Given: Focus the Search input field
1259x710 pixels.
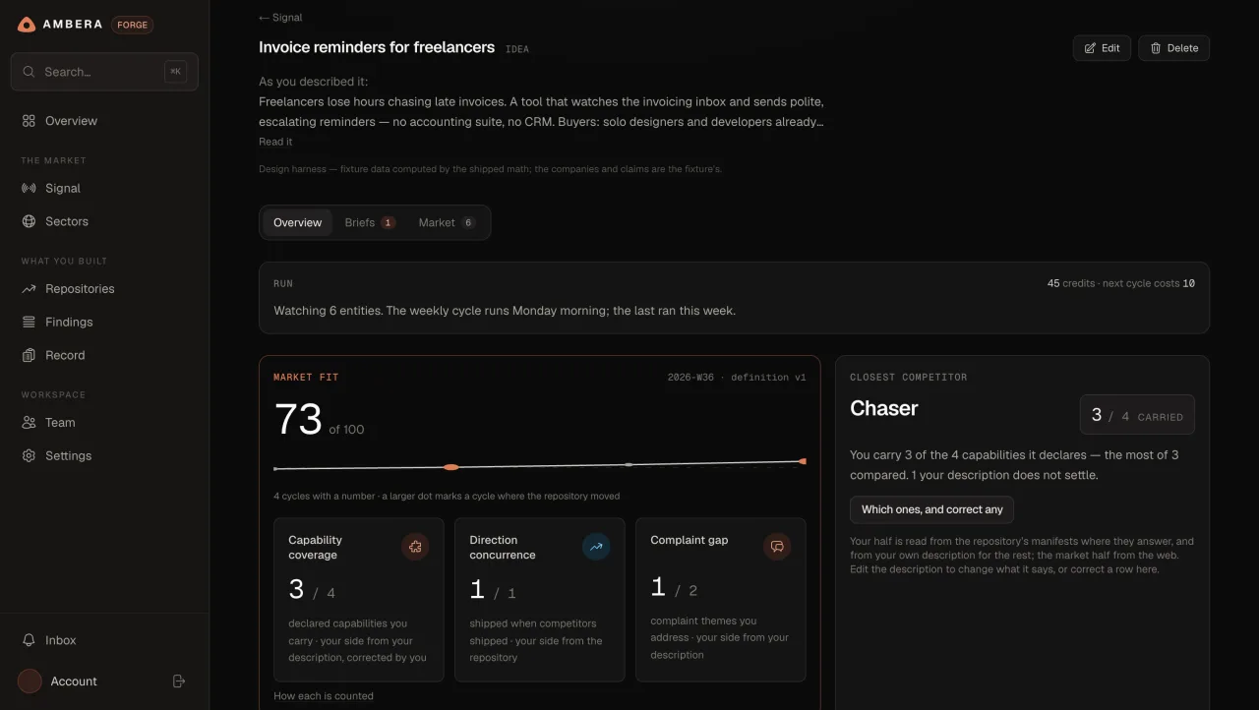Looking at the screenshot, I should pos(104,72).
